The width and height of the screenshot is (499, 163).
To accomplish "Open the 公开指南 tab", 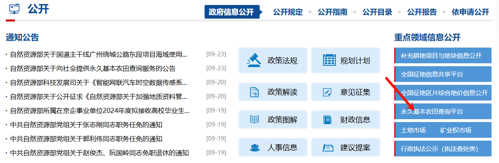I will [333, 12].
